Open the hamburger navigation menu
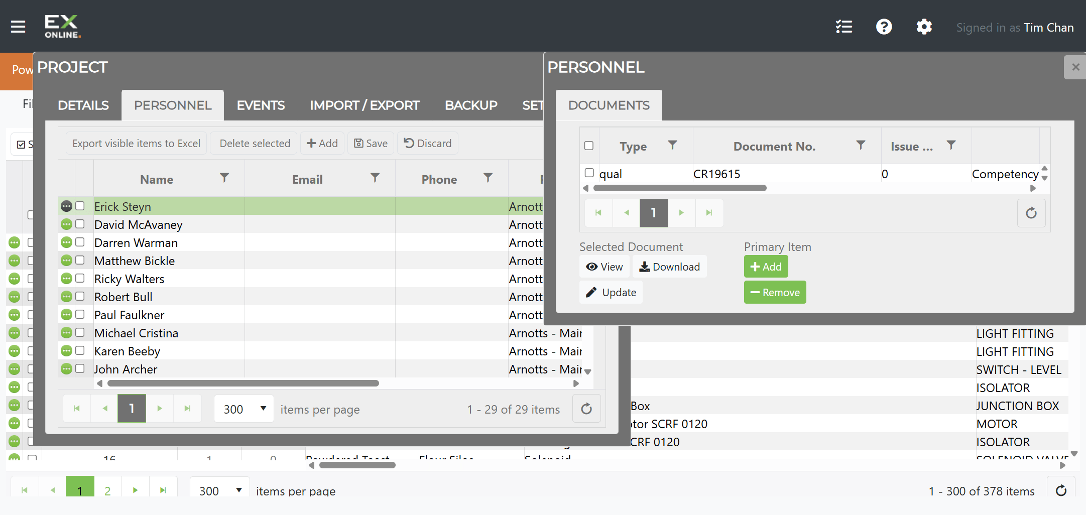The image size is (1086, 515). point(18,27)
